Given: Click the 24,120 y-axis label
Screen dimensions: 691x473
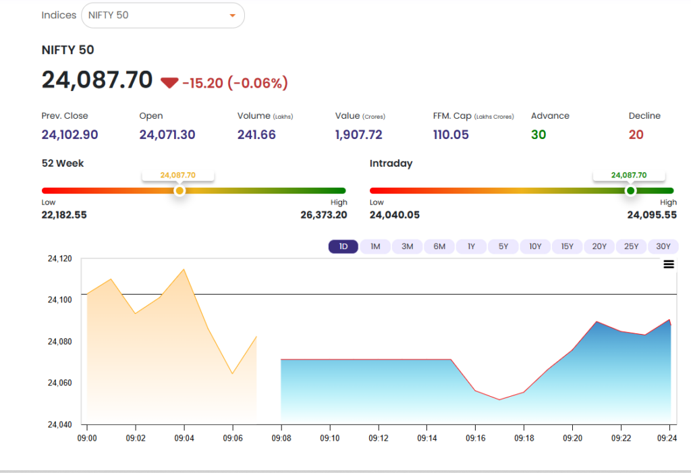Looking at the screenshot, I should click(59, 258).
